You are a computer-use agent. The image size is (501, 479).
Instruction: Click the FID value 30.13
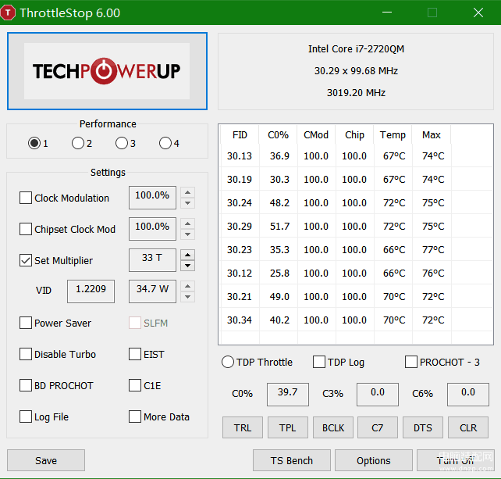coord(240,155)
